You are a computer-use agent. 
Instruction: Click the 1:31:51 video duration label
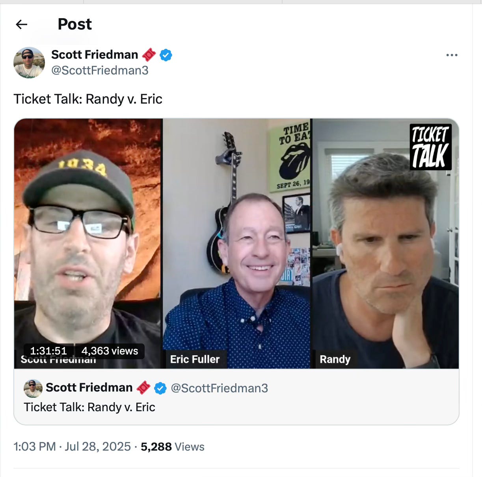(48, 351)
